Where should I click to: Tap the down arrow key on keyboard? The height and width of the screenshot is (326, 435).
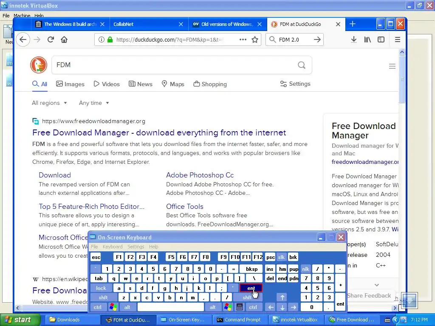[x=282, y=307]
